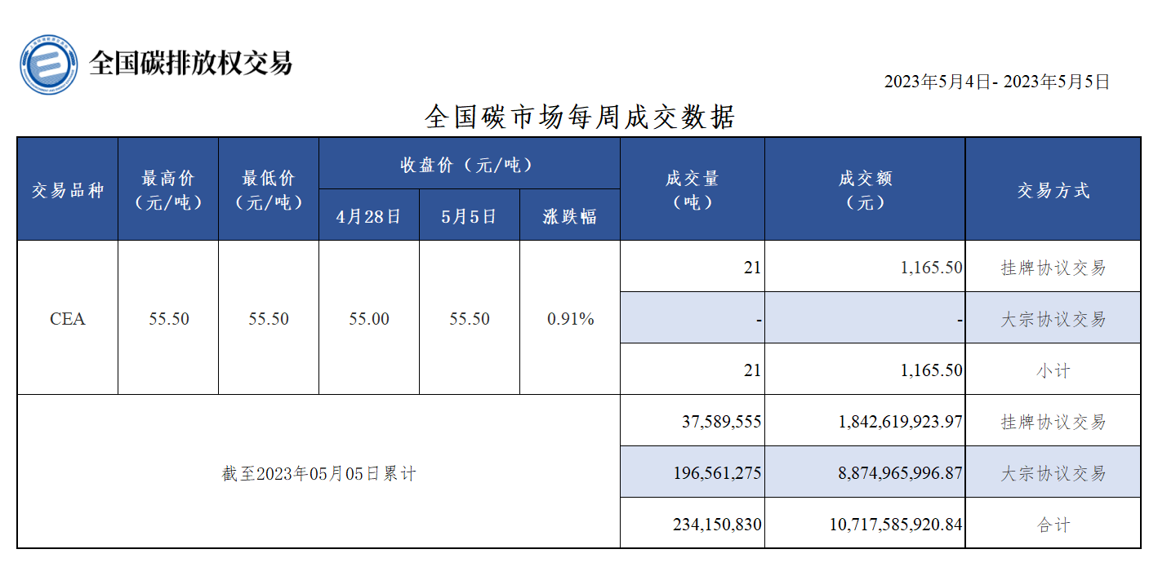Screen dimensions: 1158x567
Task: Select the 55.00 closing price cell
Action: tap(369, 318)
